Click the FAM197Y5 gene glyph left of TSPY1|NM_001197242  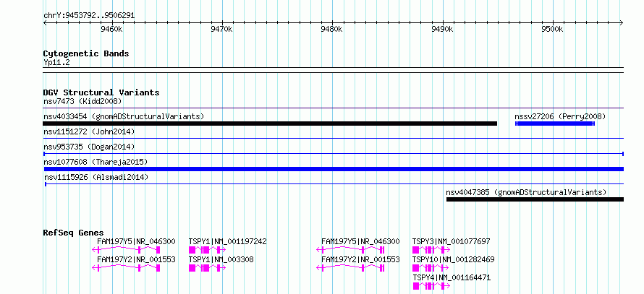click(127, 250)
